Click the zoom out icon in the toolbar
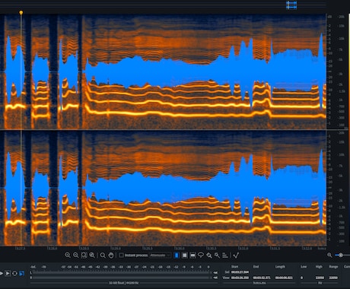The height and width of the screenshot is (289, 350). point(76,256)
